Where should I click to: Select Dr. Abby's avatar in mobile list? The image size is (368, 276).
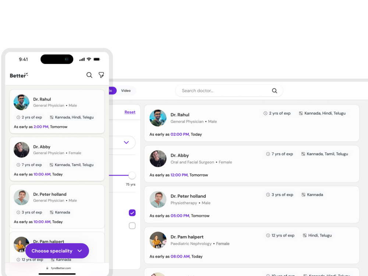coord(21,150)
